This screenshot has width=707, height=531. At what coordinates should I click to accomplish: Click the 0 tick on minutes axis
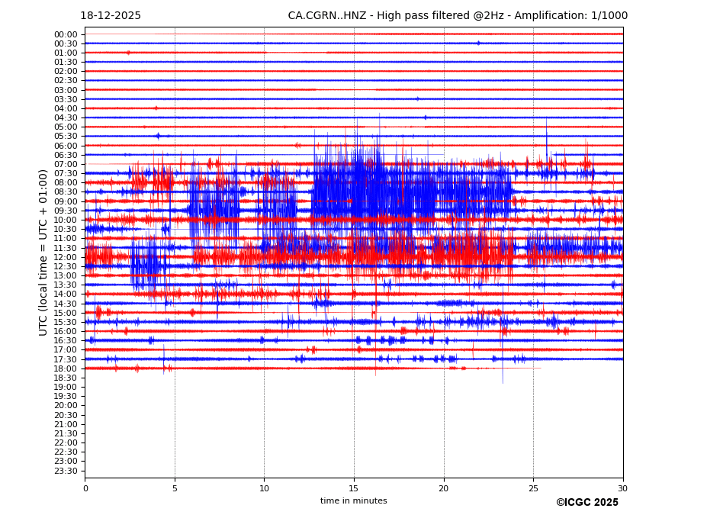coord(85,488)
